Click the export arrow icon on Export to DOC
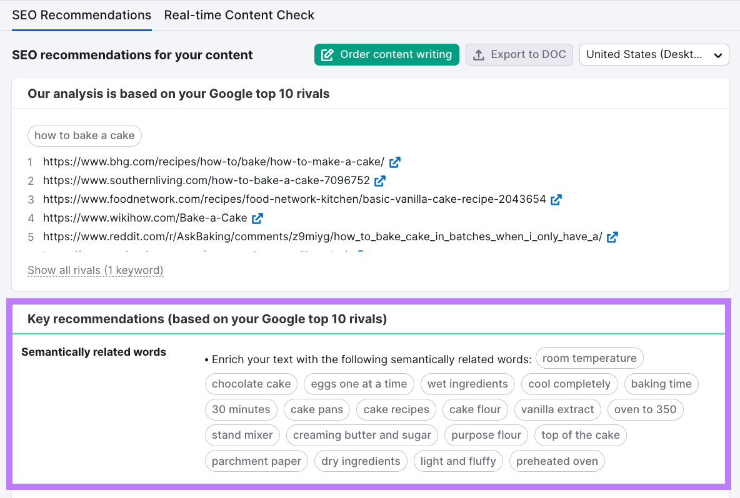This screenshot has width=740, height=498. [x=479, y=54]
